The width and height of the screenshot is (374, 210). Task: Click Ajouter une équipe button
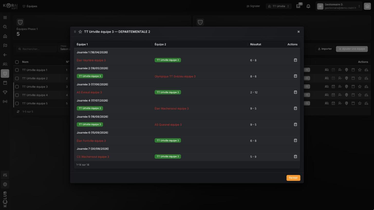[x=352, y=49]
